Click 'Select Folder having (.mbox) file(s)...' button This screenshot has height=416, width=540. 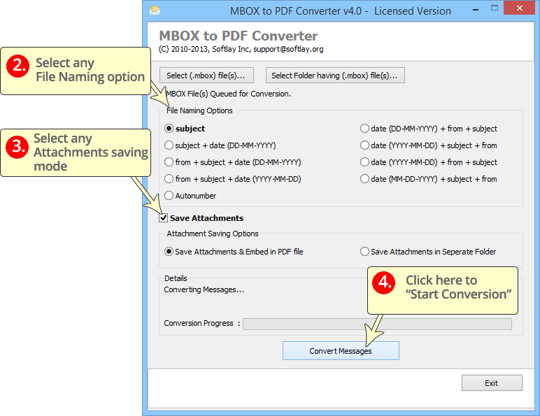coord(335,76)
